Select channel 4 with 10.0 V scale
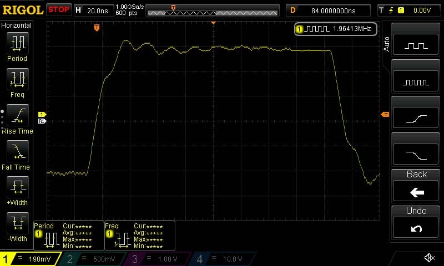Screen dimensions: 444x266 224,259
